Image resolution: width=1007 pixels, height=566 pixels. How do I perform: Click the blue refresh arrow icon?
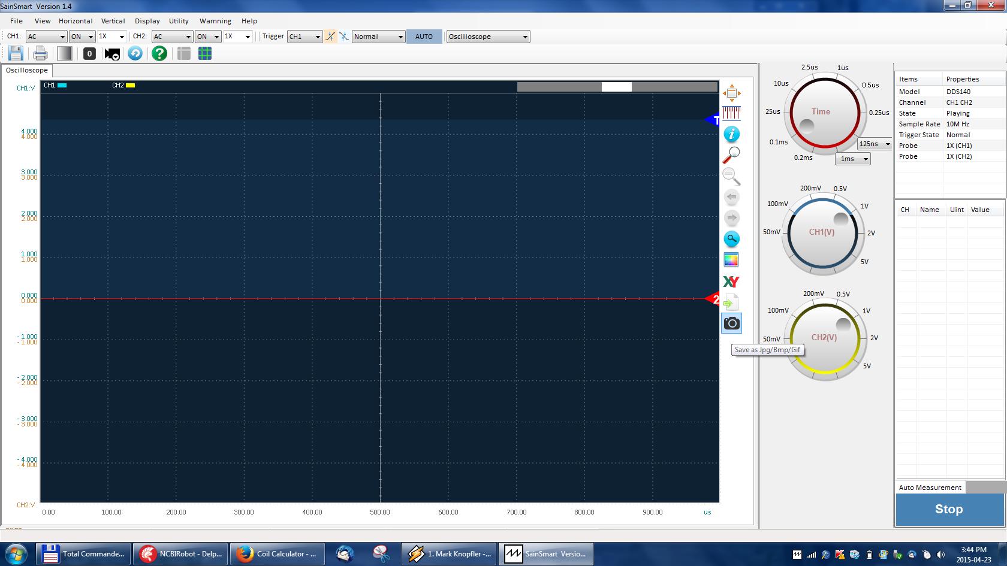[x=135, y=53]
